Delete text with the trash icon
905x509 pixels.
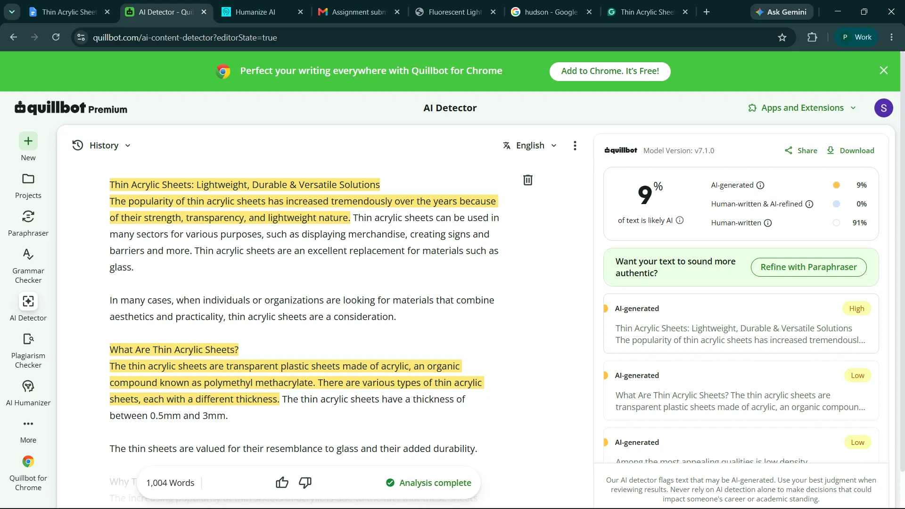tap(528, 180)
